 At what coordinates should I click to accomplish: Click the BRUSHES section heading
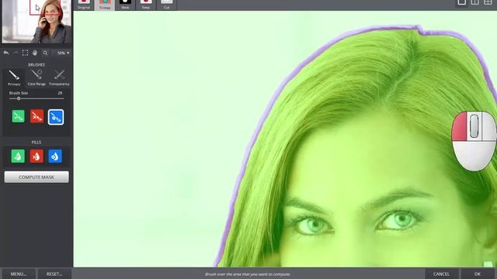pyautogui.click(x=36, y=64)
